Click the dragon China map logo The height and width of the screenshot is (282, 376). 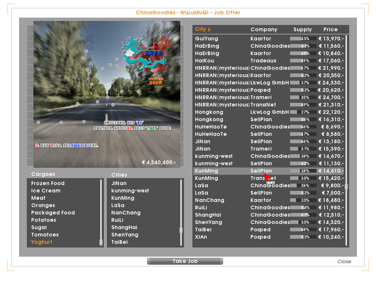click(x=147, y=52)
